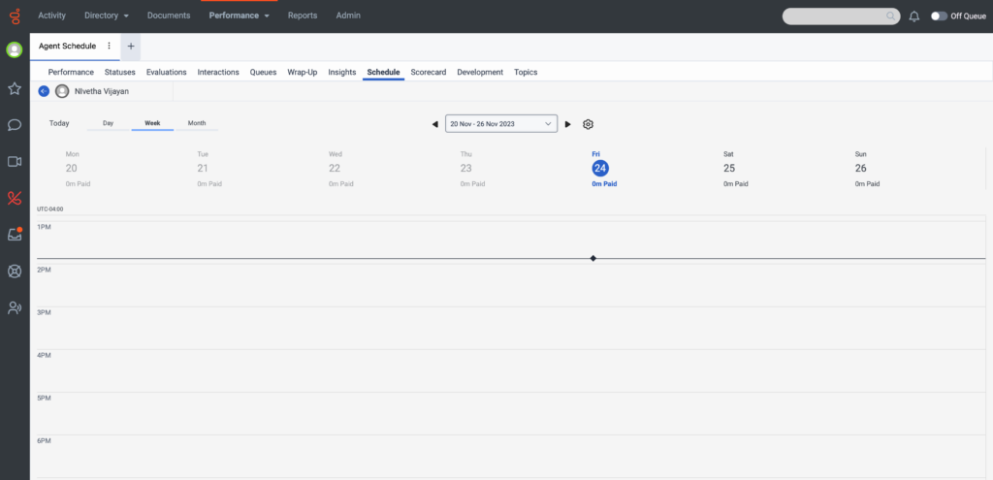Click Nivetha Vijayan's profile avatar icon
This screenshot has width=993, height=480.
(62, 91)
